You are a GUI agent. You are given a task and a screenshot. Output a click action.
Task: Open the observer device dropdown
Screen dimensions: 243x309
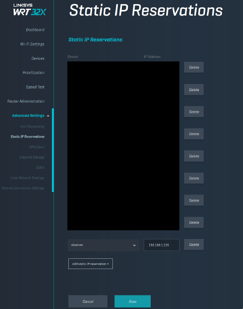pyautogui.click(x=103, y=245)
